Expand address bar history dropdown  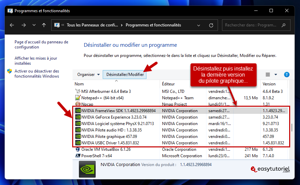coord(199,25)
